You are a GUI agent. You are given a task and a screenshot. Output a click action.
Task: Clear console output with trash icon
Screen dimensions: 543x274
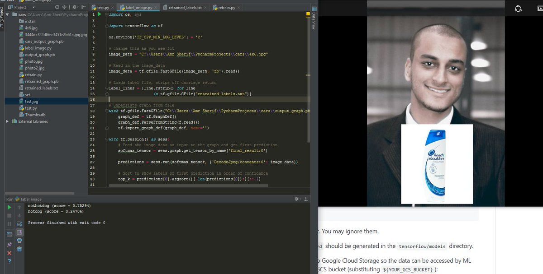point(19,249)
